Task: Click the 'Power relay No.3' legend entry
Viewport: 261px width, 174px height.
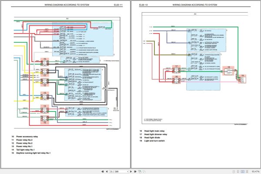Action: (24, 140)
